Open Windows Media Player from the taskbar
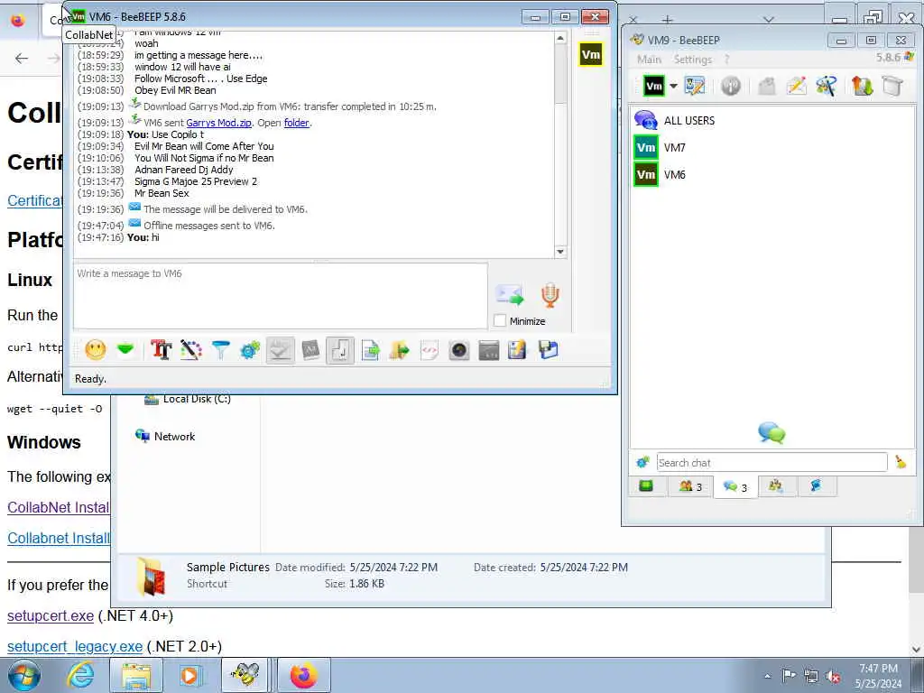This screenshot has height=693, width=924. click(x=189, y=675)
